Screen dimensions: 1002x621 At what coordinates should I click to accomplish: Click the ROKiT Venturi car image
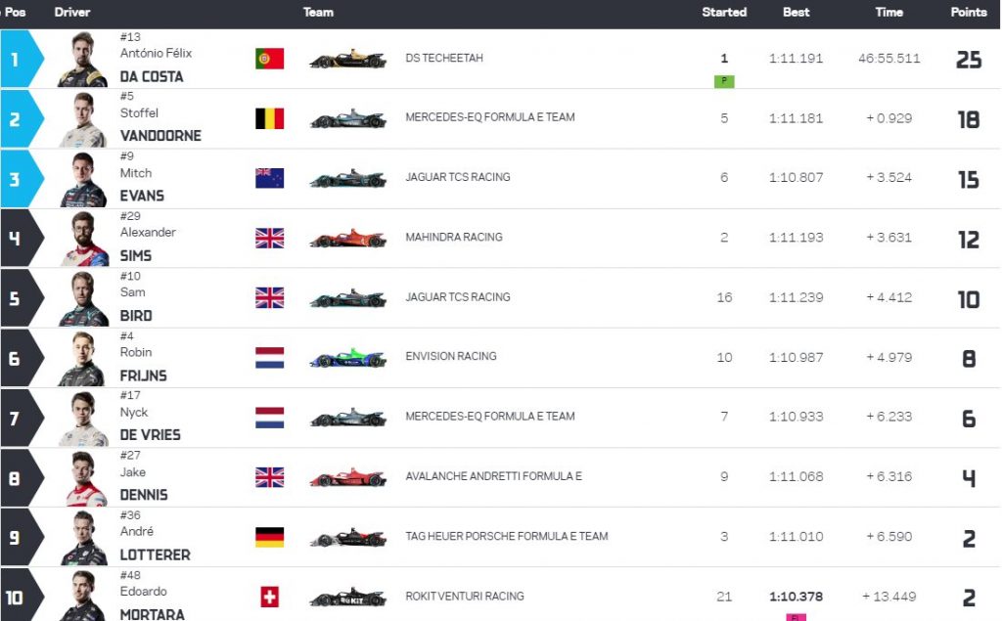[x=348, y=598]
